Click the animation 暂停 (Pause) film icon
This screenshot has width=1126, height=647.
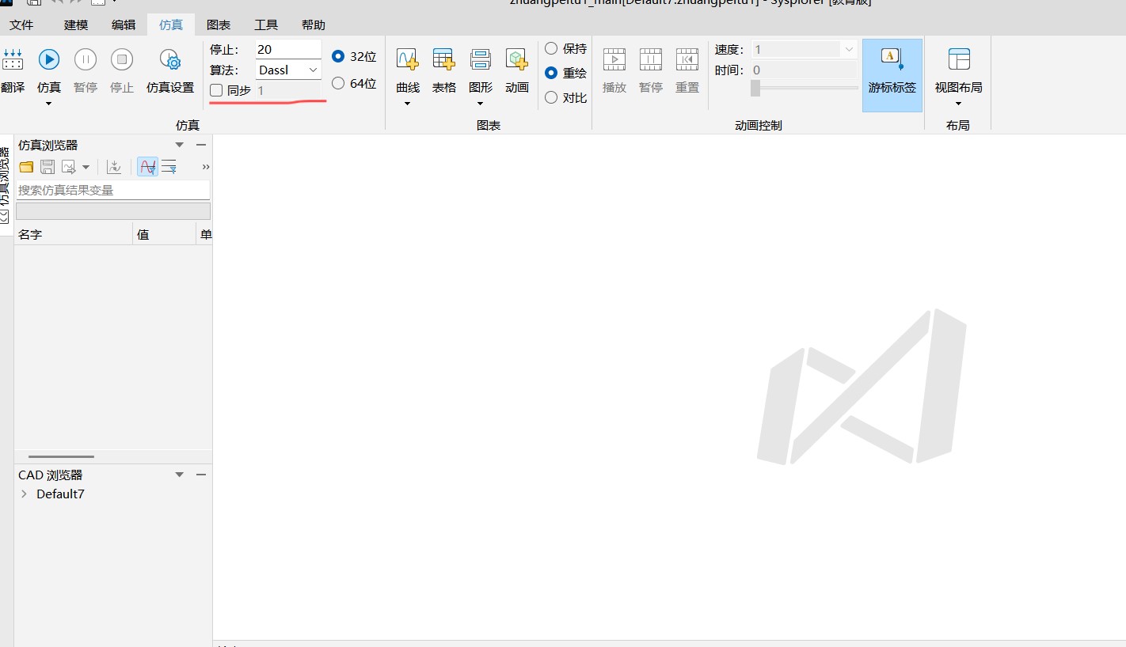pyautogui.click(x=651, y=59)
